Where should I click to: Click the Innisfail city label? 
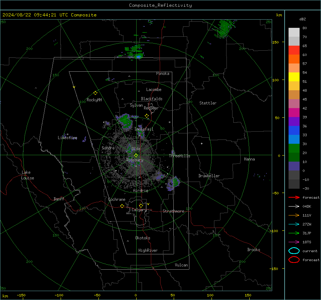pyautogui.click(x=144, y=129)
